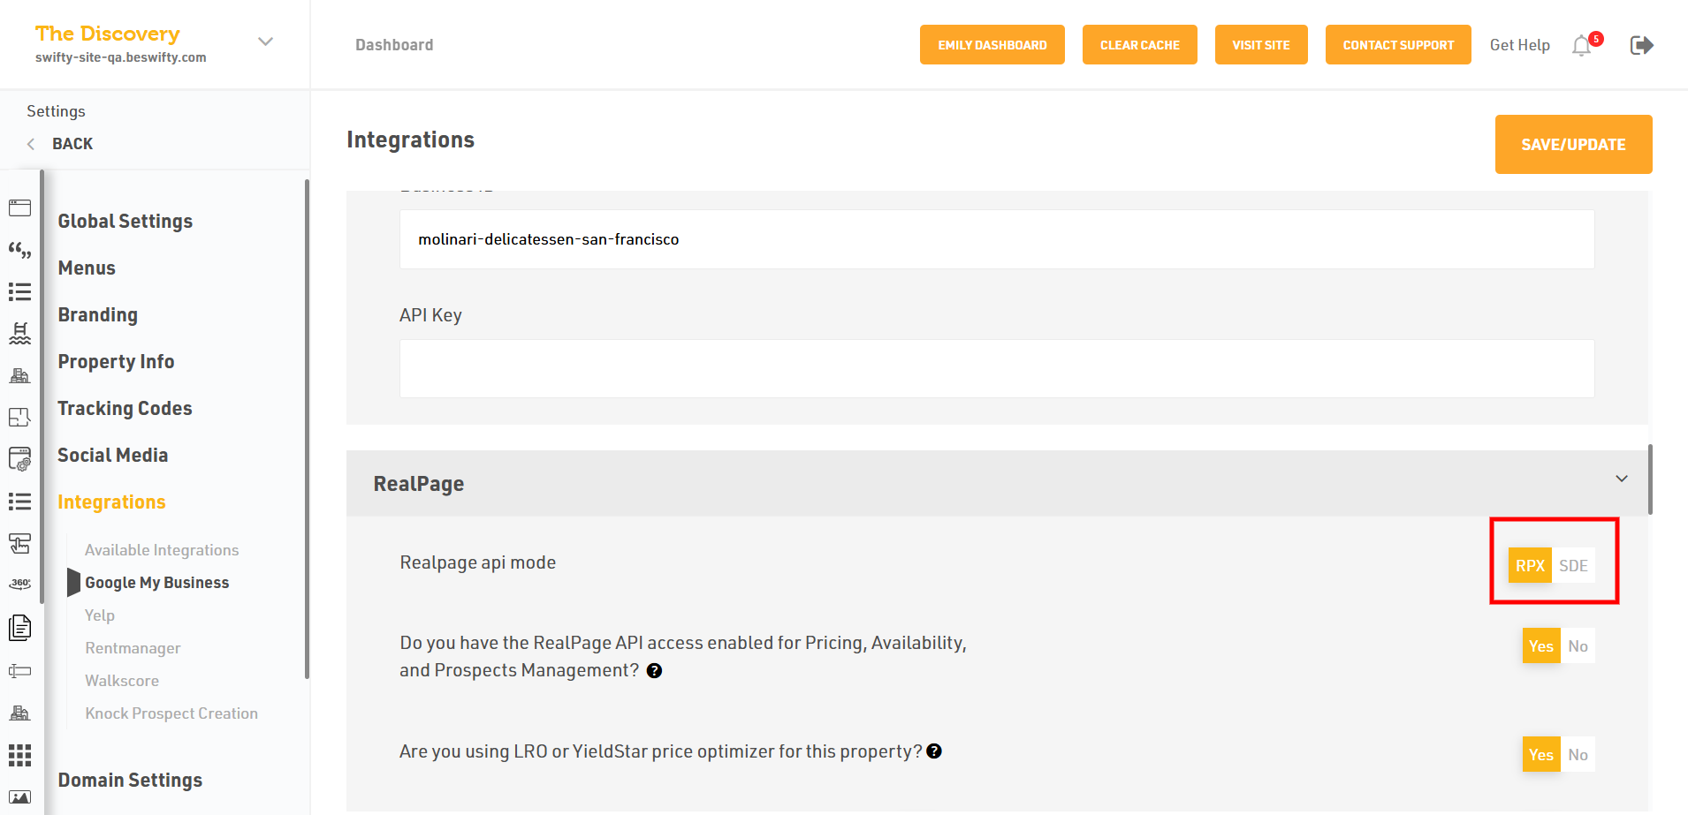Screen dimensions: 1688x815
Task: Click into the API Key input field
Action: coord(996,369)
